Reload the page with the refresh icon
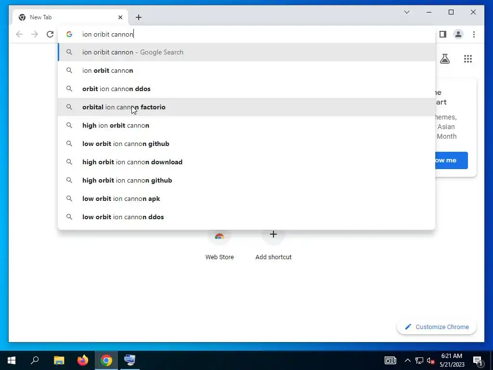Screen dimensions: 493x370 pyautogui.click(x=50, y=34)
